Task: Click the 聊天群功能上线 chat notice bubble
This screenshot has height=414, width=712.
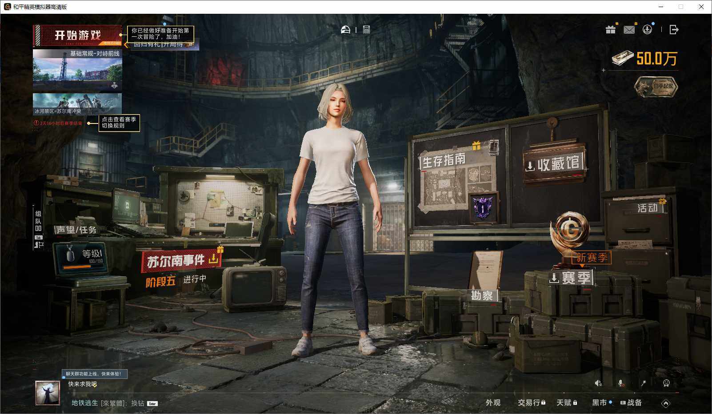Action: point(94,374)
